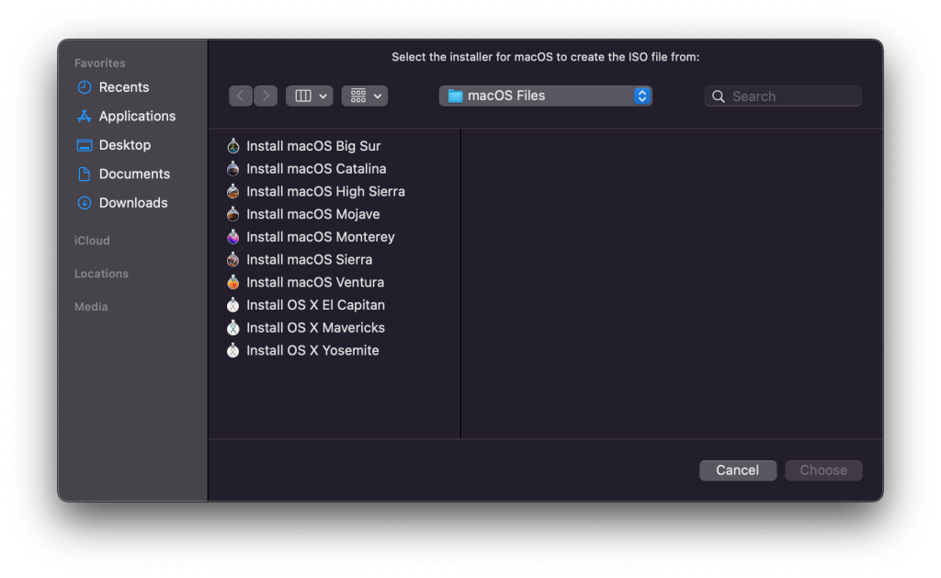The width and height of the screenshot is (941, 578).
Task: Select Install macOS Catalina from the list
Action: pos(316,169)
